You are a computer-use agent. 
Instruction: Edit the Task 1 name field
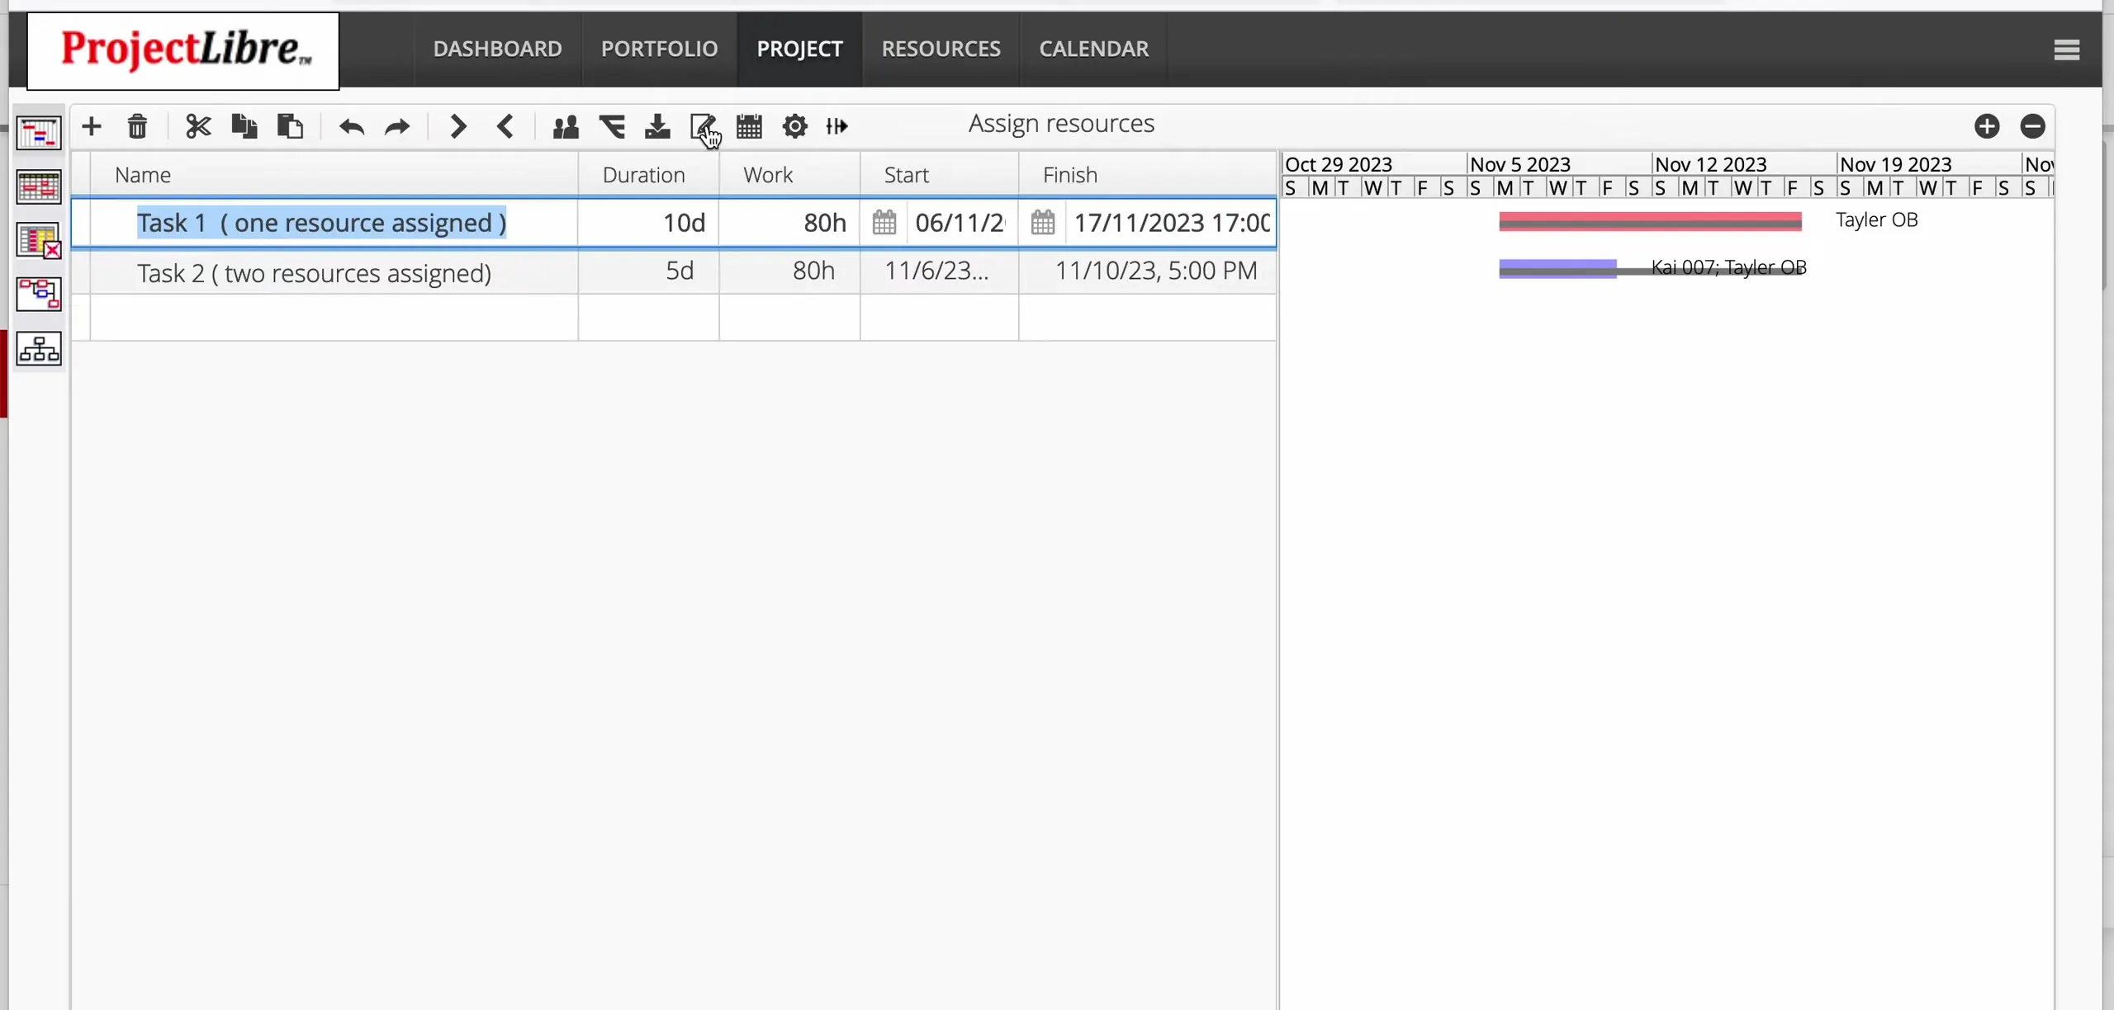pos(334,222)
